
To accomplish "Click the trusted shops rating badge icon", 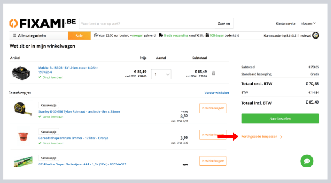I will click(x=316, y=35).
